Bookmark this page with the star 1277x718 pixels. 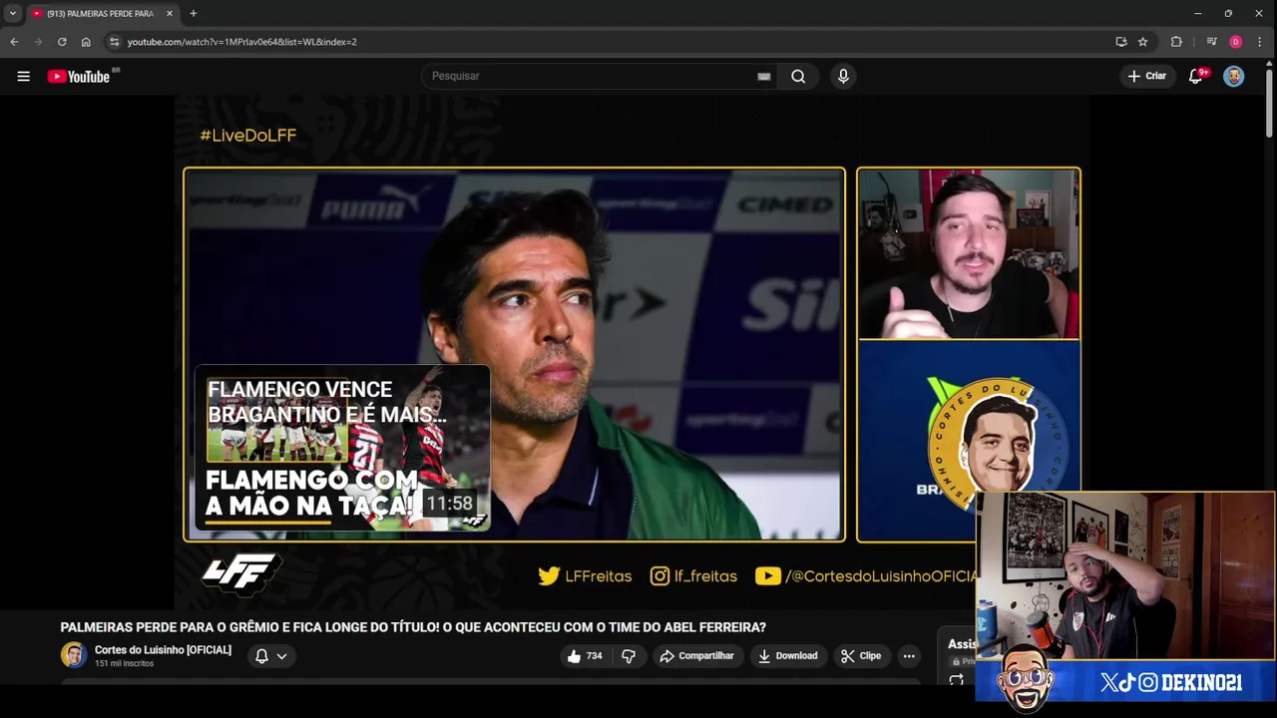pyautogui.click(x=1143, y=42)
